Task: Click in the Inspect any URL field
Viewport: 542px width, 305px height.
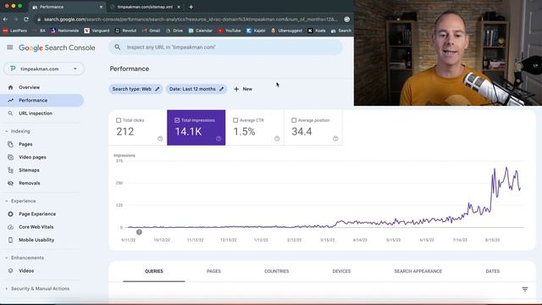Action: (x=226, y=47)
